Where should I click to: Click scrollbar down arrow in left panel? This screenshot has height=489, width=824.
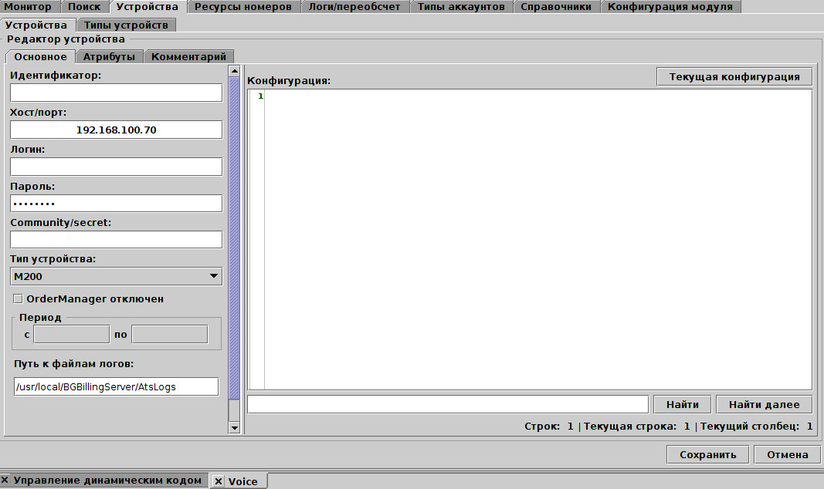235,427
